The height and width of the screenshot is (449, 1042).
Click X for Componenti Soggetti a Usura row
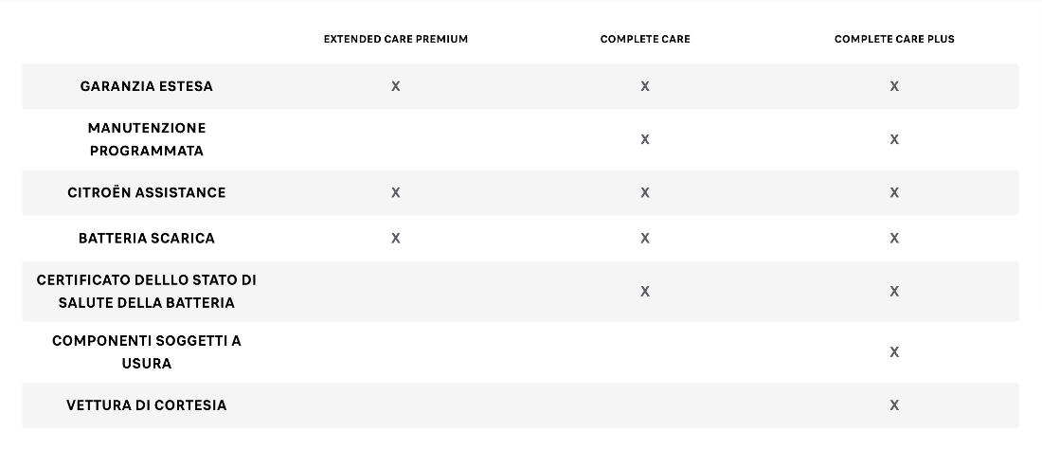[894, 352]
